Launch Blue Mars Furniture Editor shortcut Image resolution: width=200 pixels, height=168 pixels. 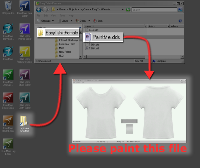point(25,55)
